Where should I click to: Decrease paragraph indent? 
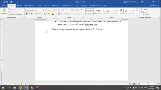[x=72, y=10]
